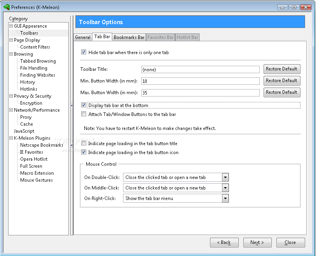Select the Tab Bar tab
This screenshot has height=256, width=316.
click(102, 37)
